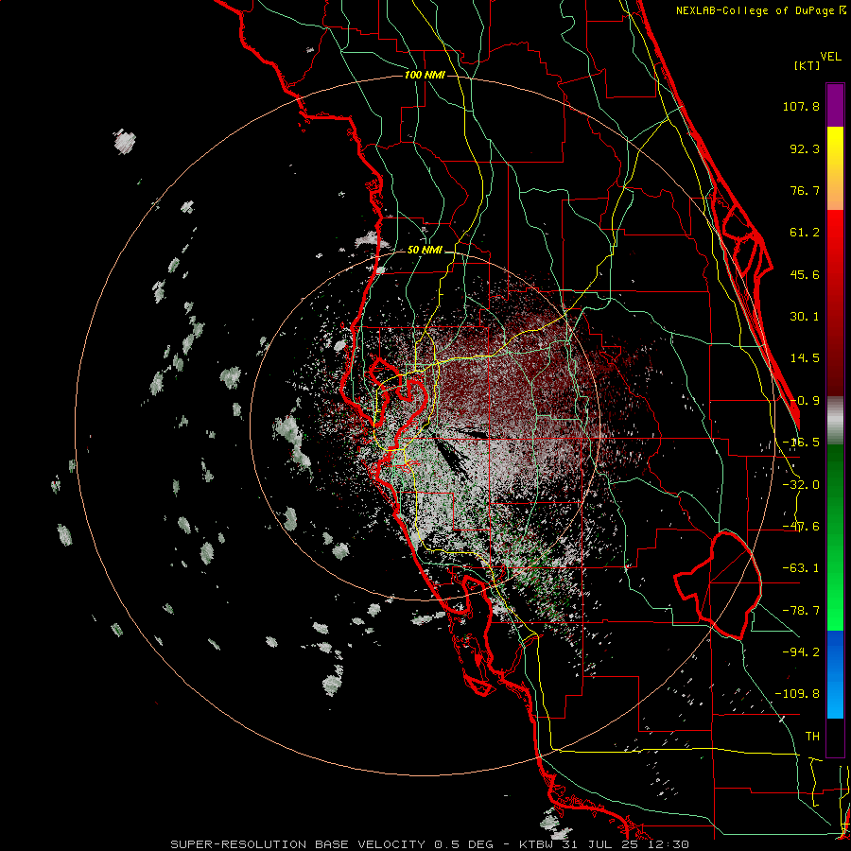Click the -78.7 scale value
This screenshot has height=851, width=851.
click(x=801, y=611)
